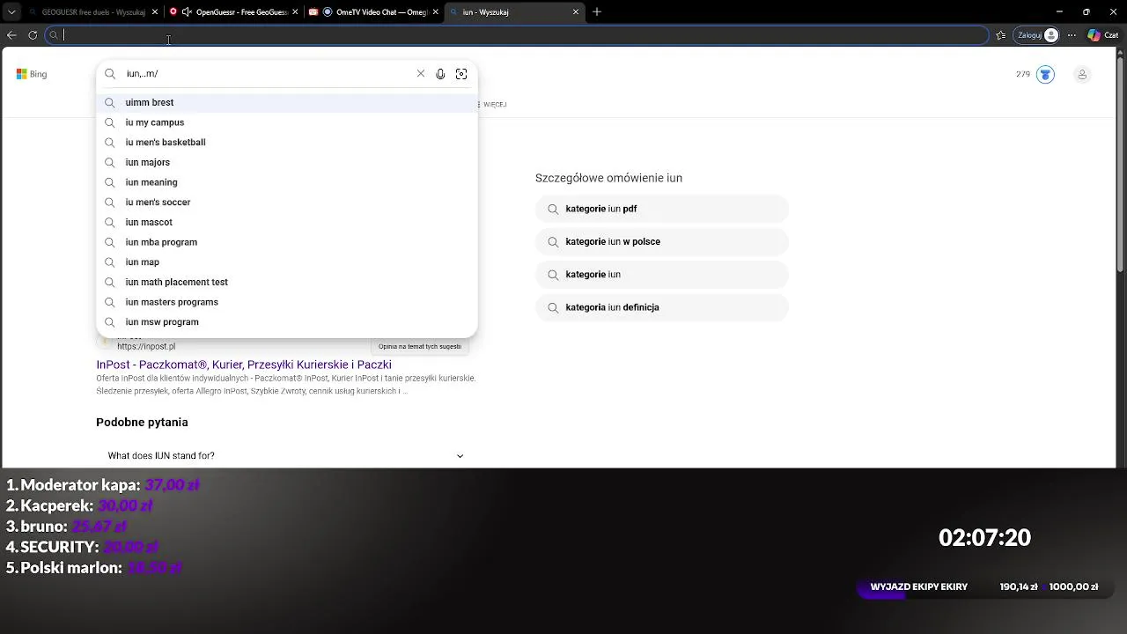This screenshot has width=1127, height=634.
Task: Open browser settings three-dots menu
Action: click(x=1072, y=35)
